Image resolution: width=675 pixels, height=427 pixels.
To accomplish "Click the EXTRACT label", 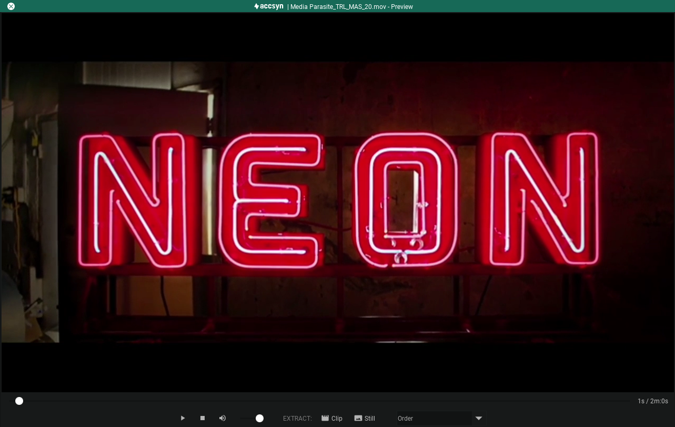I will pyautogui.click(x=297, y=419).
